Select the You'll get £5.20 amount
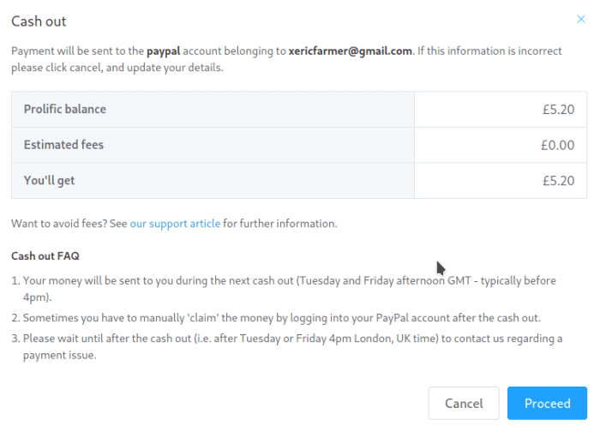Screen dimensions: 600x438 pos(558,181)
